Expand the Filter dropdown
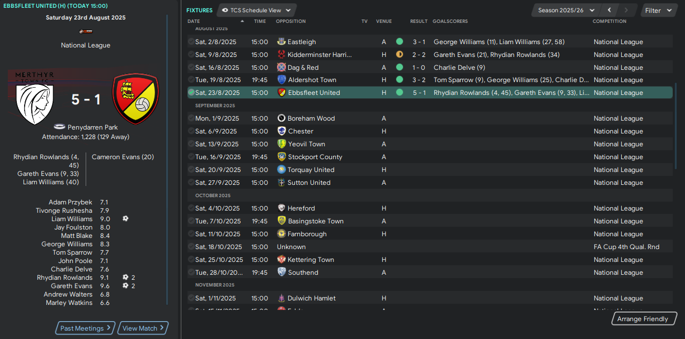 coord(658,10)
